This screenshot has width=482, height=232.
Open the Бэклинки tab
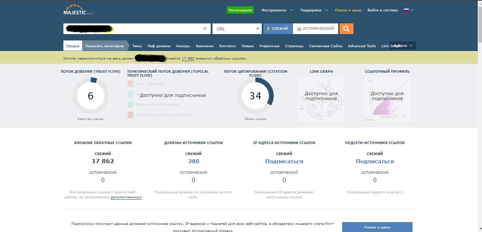pos(205,46)
